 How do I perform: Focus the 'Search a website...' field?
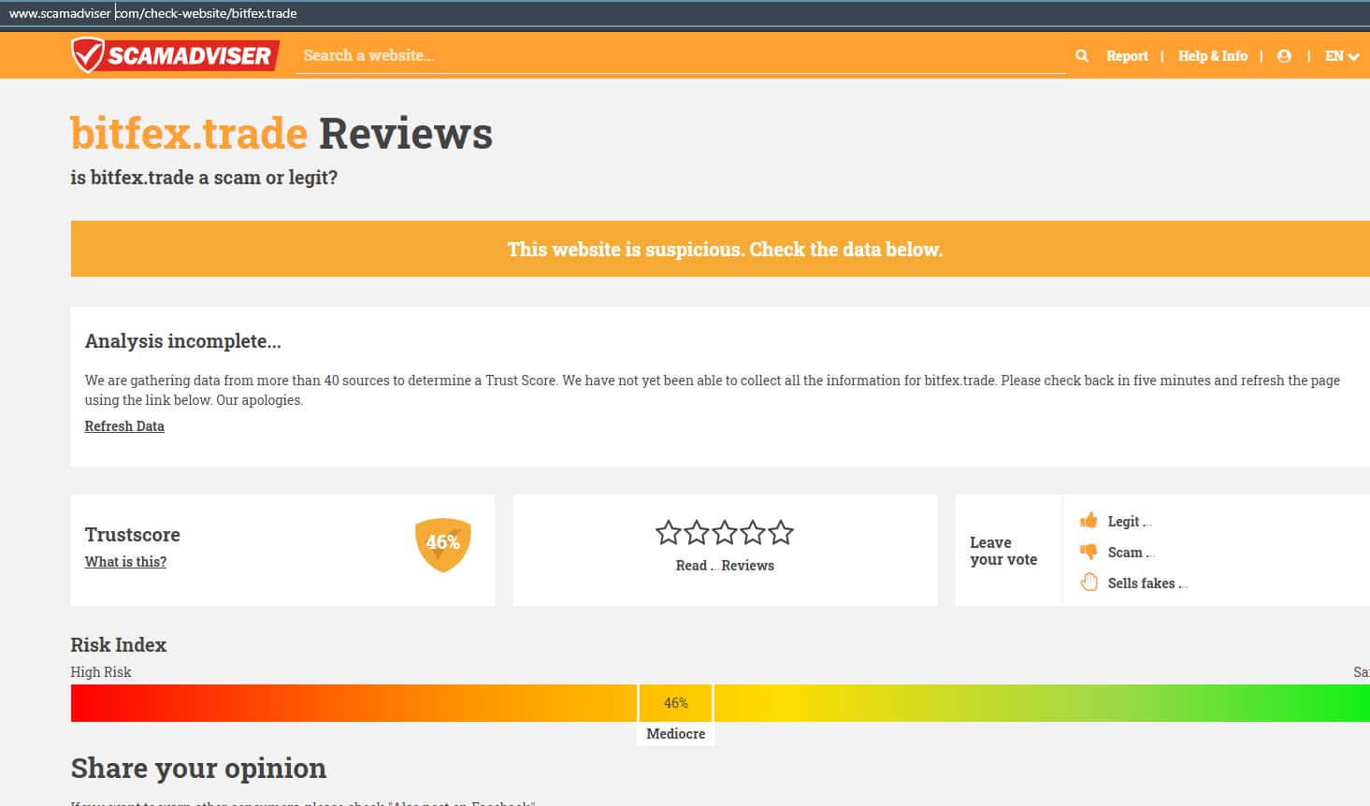click(681, 56)
